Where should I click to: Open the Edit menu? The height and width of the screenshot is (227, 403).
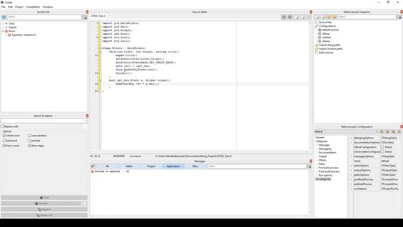(10, 7)
